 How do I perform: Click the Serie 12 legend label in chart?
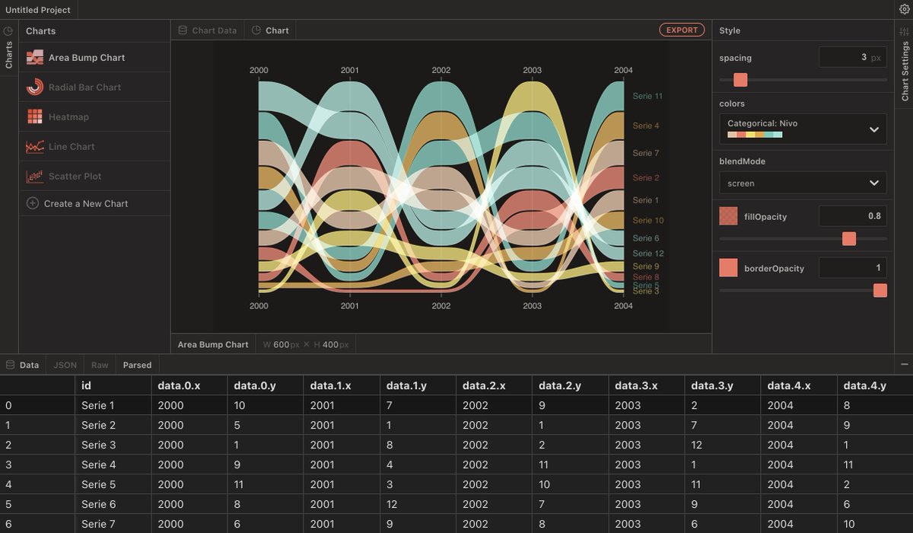(648, 254)
